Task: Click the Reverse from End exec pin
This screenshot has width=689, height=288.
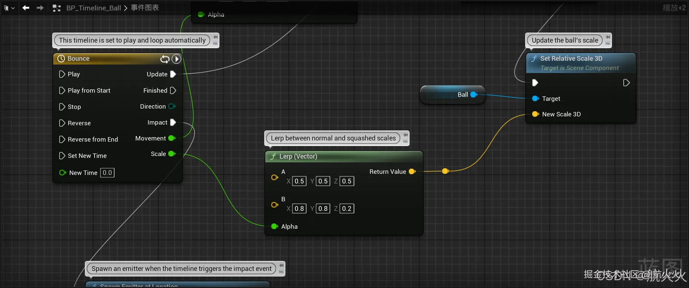Action: 62,139
